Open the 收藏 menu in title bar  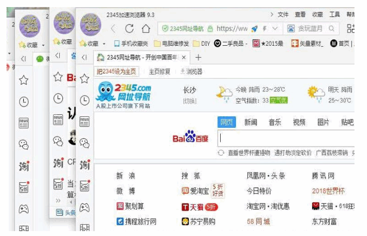[x=318, y=15]
